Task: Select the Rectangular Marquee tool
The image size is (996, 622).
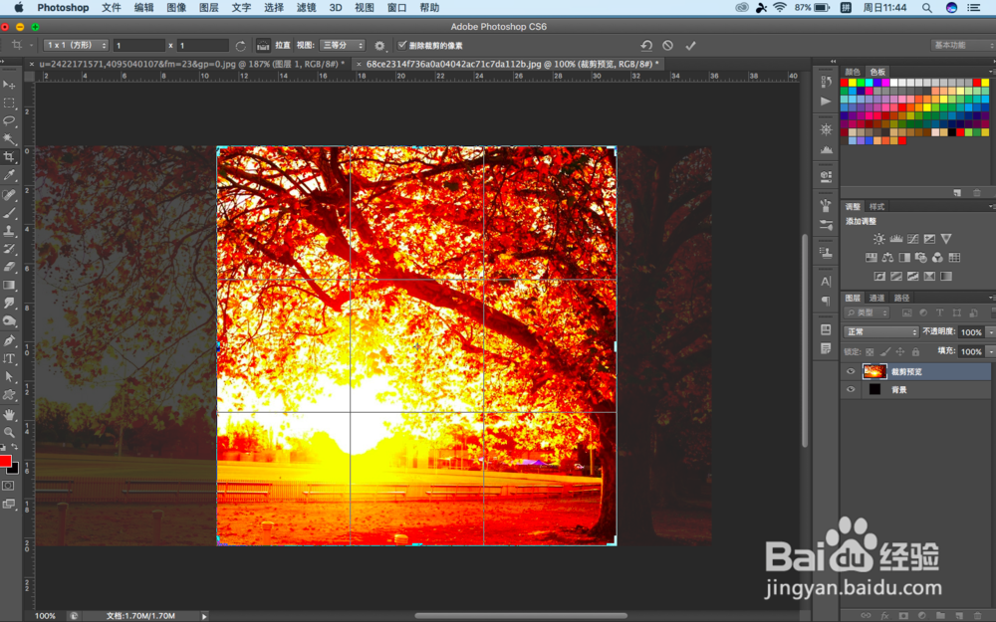Action: tap(9, 103)
